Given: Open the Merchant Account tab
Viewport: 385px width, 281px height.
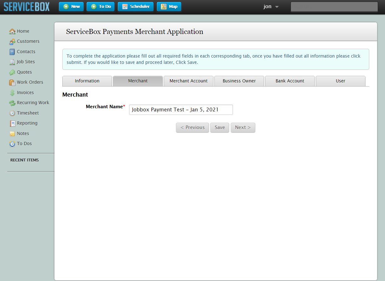Looking at the screenshot, I should coord(189,81).
